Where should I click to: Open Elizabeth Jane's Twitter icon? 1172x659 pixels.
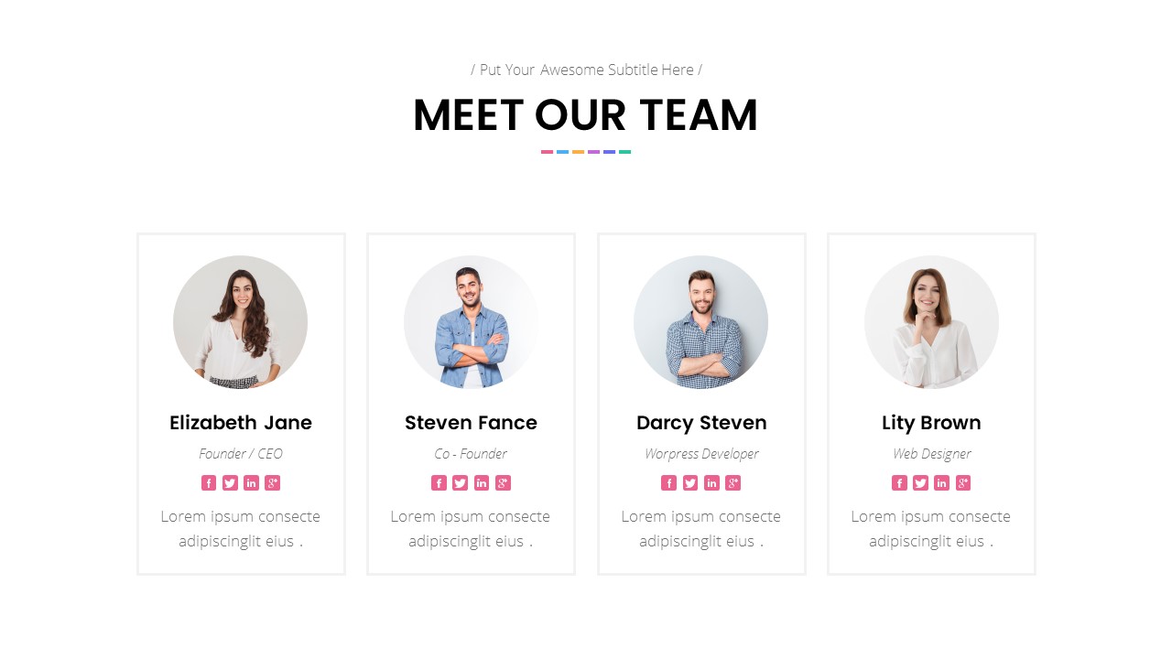230,483
